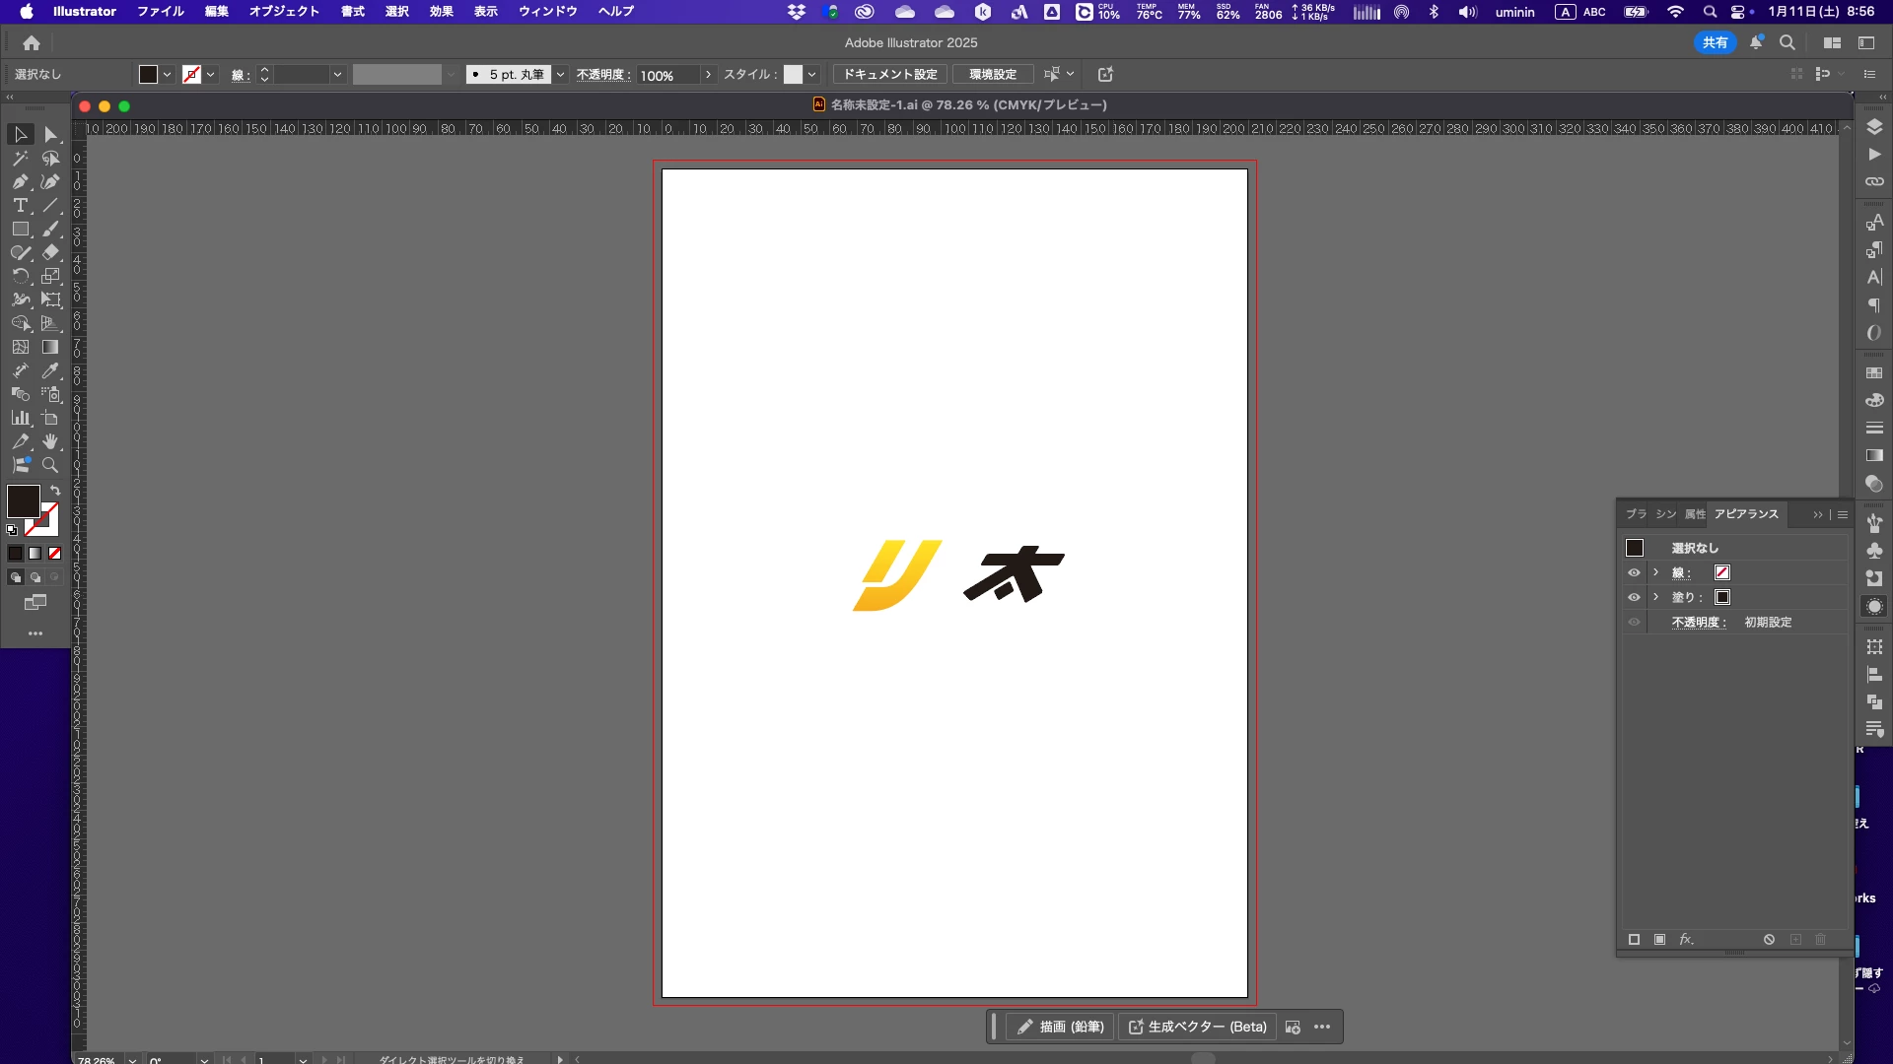The width and height of the screenshot is (1893, 1064).
Task: Open the 5 pt. 丸筆 brush dropdown
Action: (561, 75)
